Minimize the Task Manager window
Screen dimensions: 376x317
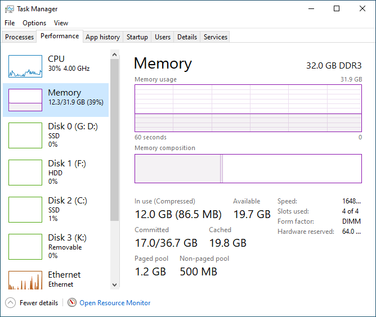[311, 9]
